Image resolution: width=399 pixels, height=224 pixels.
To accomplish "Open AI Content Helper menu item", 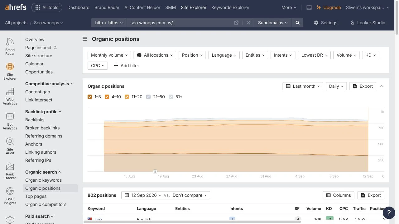I will pos(142,7).
